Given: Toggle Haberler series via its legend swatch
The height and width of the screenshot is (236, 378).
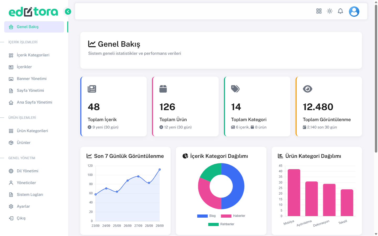Looking at the screenshot, I should [x=226, y=216].
